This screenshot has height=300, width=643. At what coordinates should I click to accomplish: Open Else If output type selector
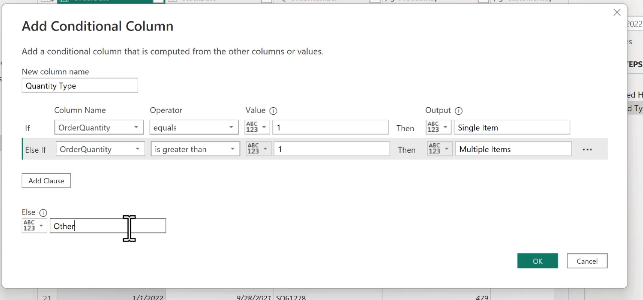pos(440,149)
